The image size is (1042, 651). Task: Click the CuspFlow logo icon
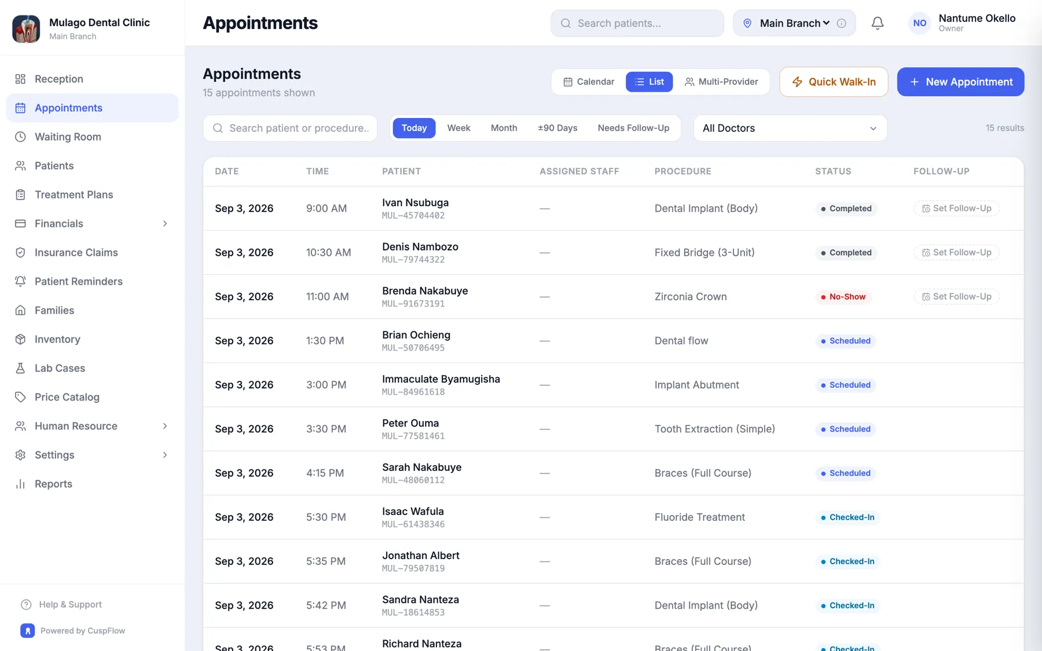(x=27, y=631)
